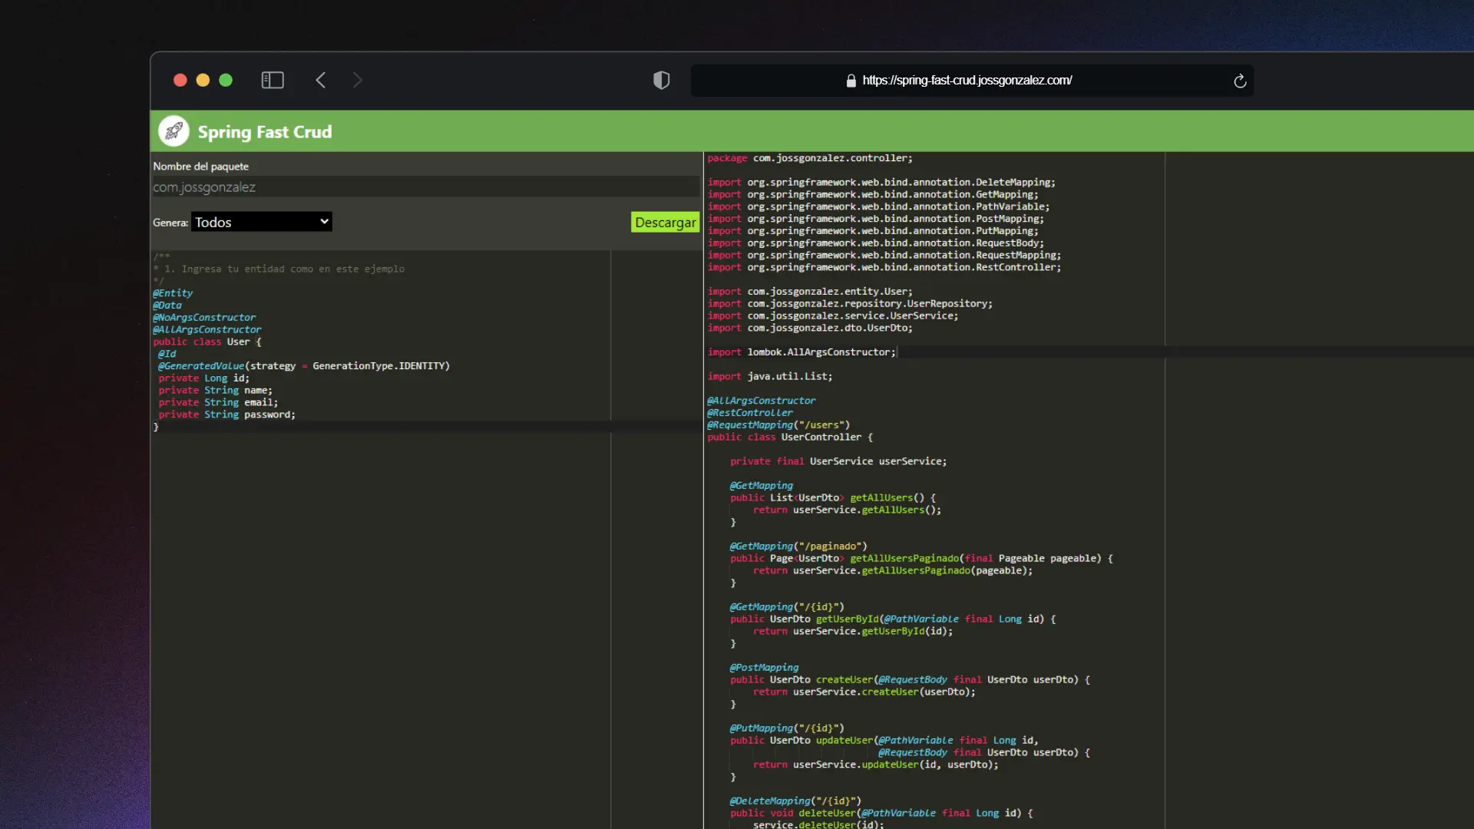Click the Spring Fast Crud title
Viewport: 1474px width, 829px height.
(x=265, y=132)
